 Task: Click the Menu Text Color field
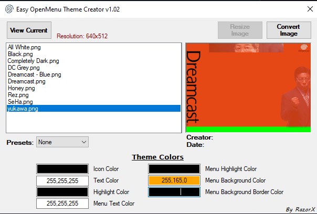point(62,204)
